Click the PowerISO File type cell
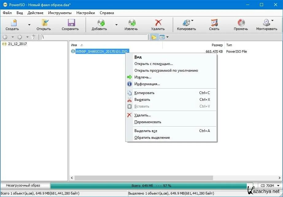Viewport: 283px width, 197px height. click(236, 51)
